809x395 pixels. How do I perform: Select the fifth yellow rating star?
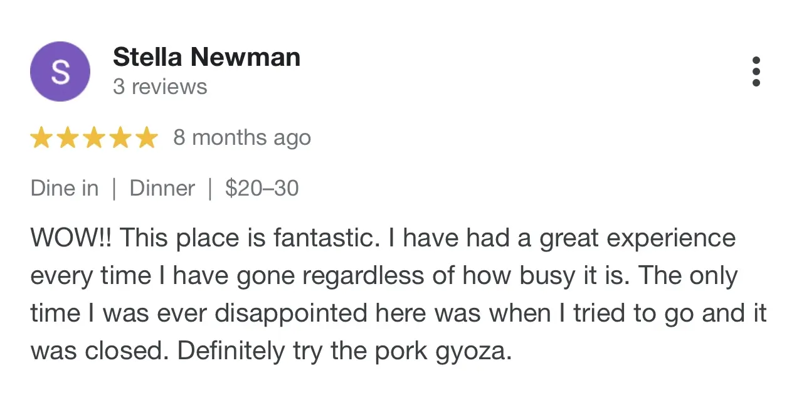tap(146, 137)
